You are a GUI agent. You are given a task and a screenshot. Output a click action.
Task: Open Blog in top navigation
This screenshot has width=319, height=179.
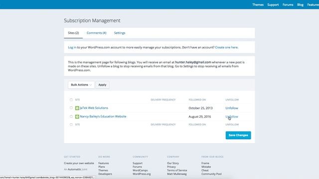(300, 4)
